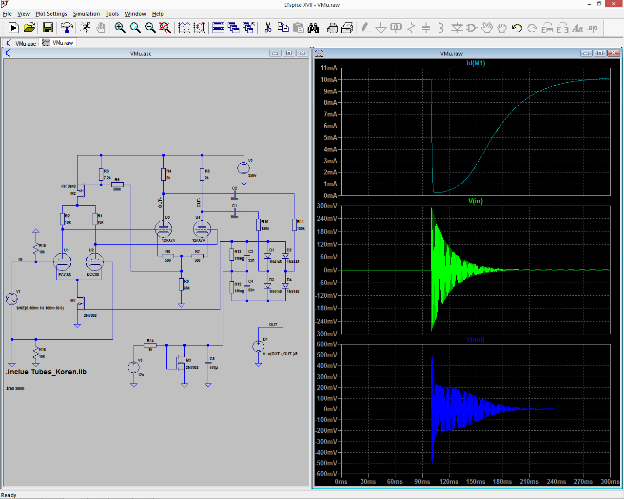Select the label net tool
Screen dimensions: 624x499
coord(396,28)
